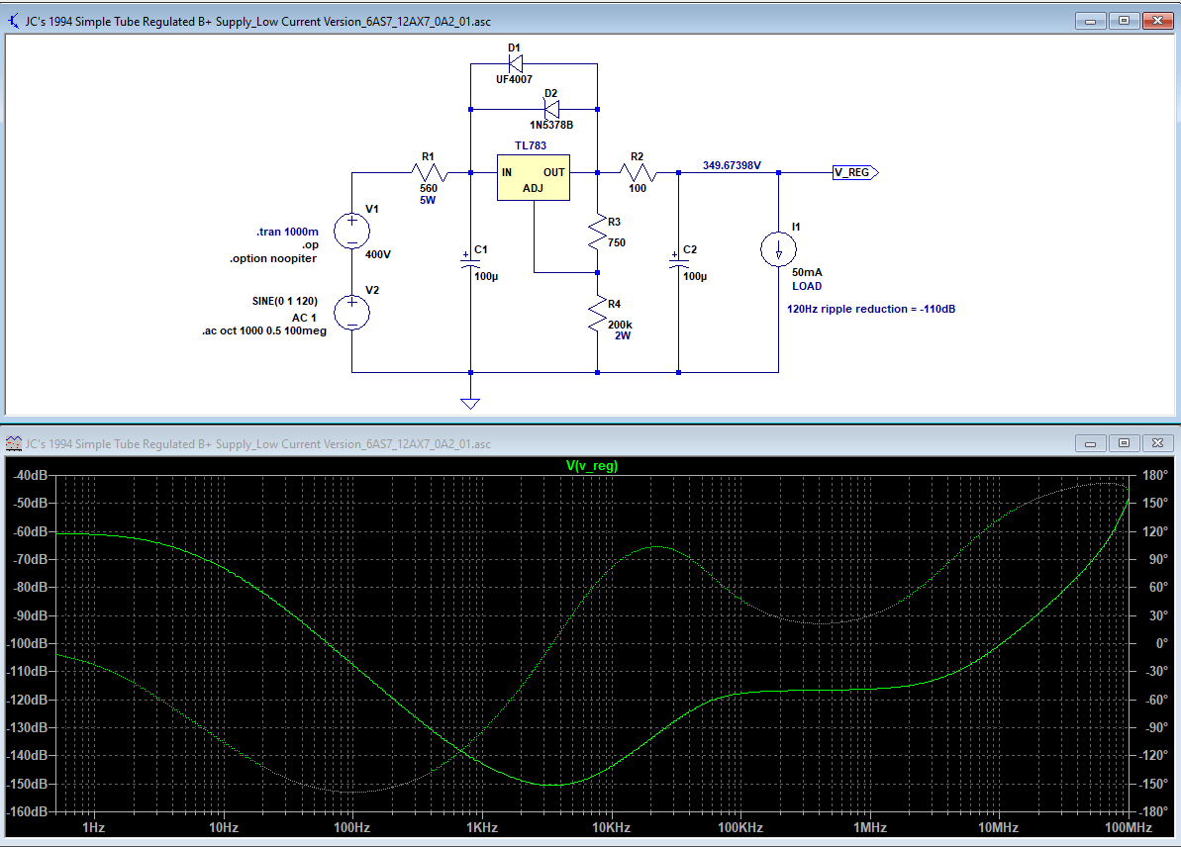
Task: Close the plot window
Action: [x=1157, y=443]
